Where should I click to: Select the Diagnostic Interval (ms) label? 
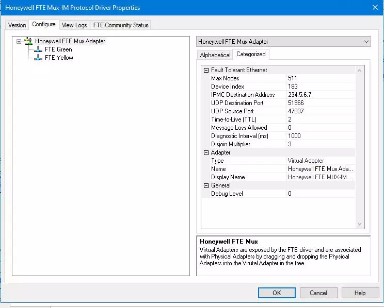(x=239, y=136)
